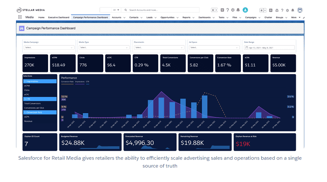Click the help question mark right of Trailhead icon
The width and height of the screenshot is (327, 182).
(282, 10)
